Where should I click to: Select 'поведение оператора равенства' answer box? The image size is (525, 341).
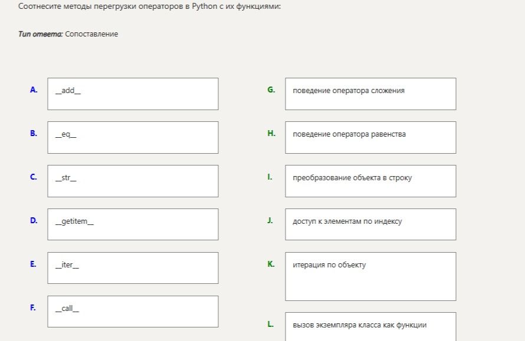tap(370, 137)
